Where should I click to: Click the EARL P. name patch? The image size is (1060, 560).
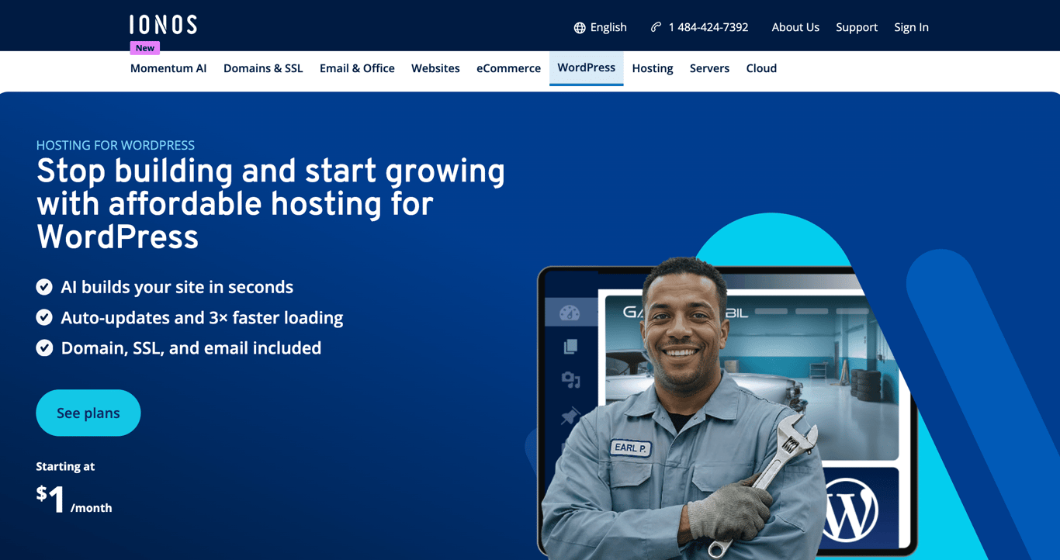[x=630, y=447]
